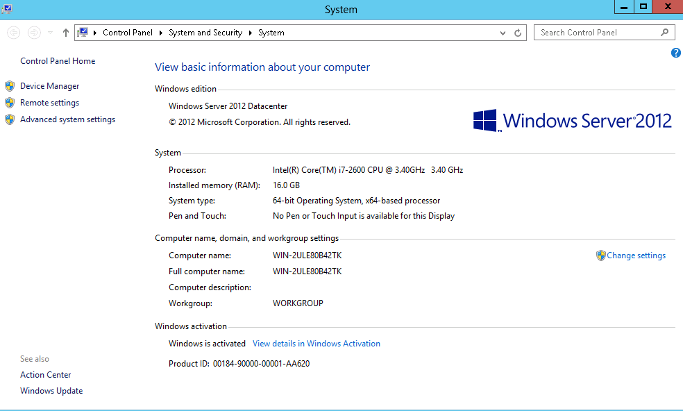The width and height of the screenshot is (683, 411).
Task: Click Change settings link
Action: 636,255
